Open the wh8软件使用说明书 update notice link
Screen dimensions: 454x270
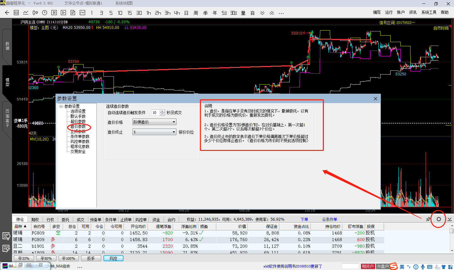click(293, 266)
